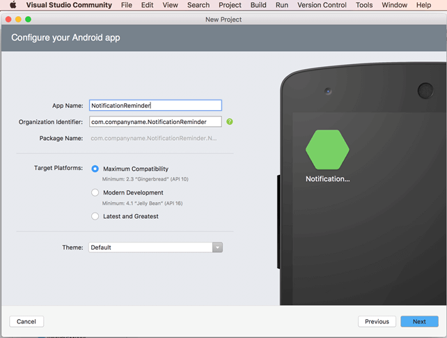Click the Notification... label in phone preview
447x338 pixels.
327,179
